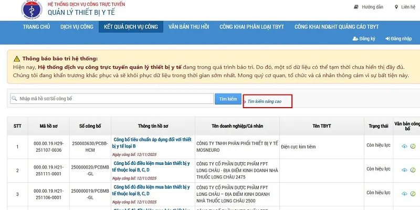Viewport: 420px width, 210px height.
Task: Open the DỊCH VỤ CÔNG menu
Action: (77, 27)
